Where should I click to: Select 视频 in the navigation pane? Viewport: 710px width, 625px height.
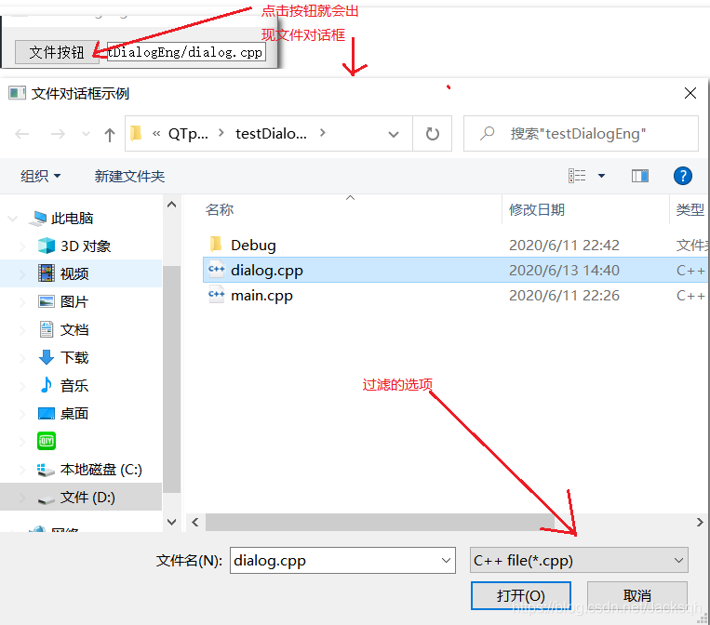point(74,273)
